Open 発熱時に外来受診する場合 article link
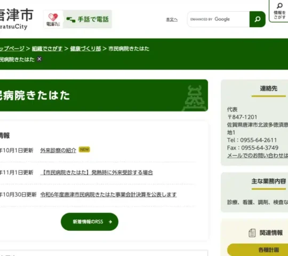 (x=97, y=172)
